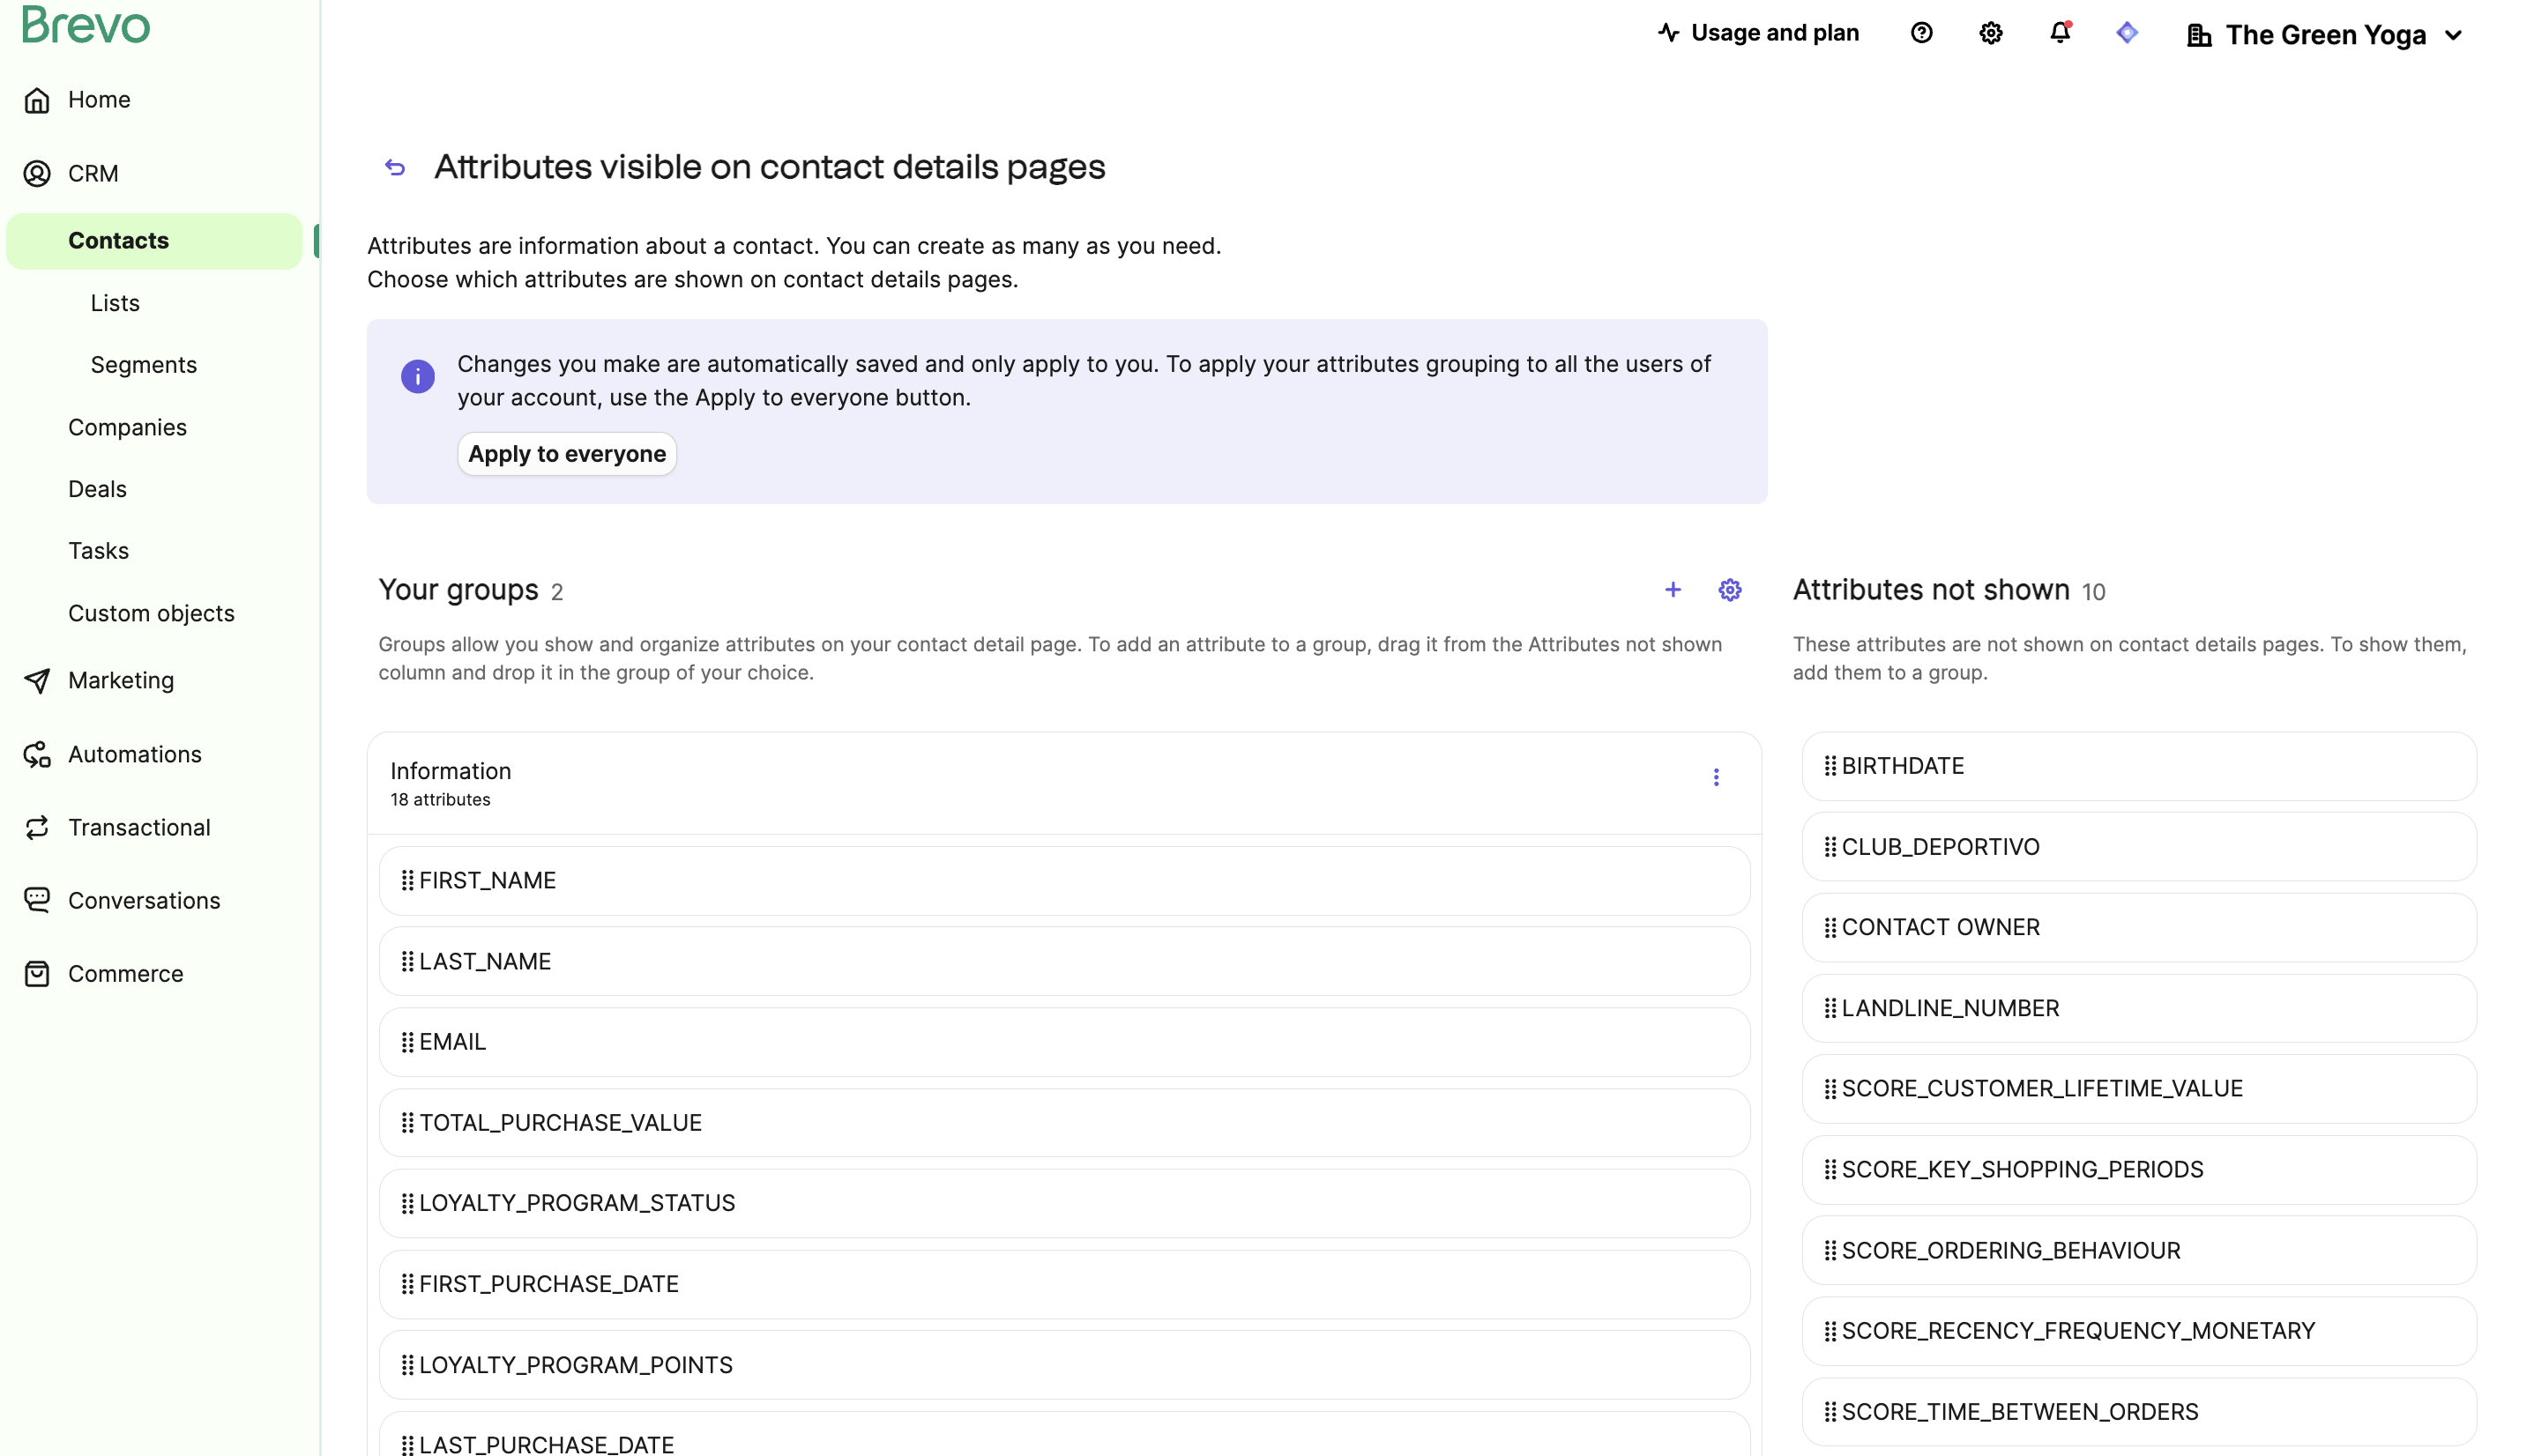Open the gear icon next to Your groups
2534x1456 pixels.
pyautogui.click(x=1731, y=590)
